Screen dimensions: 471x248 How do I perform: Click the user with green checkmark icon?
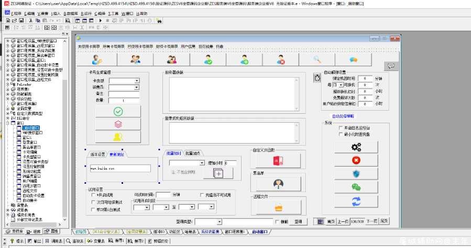click(x=208, y=60)
